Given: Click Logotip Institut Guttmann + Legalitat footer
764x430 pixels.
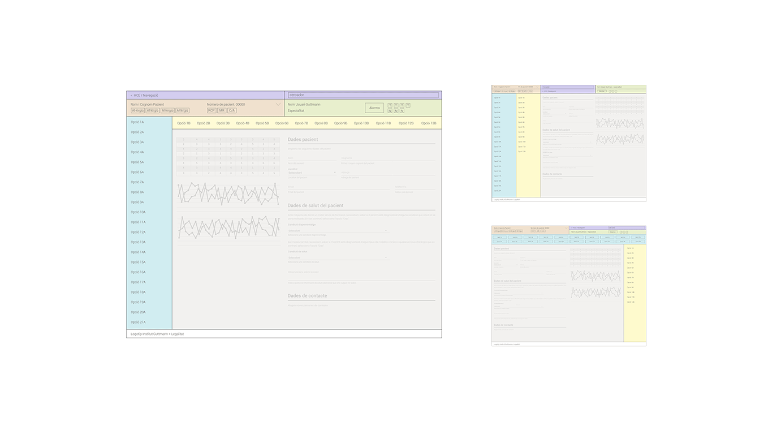Looking at the screenshot, I should (x=157, y=334).
